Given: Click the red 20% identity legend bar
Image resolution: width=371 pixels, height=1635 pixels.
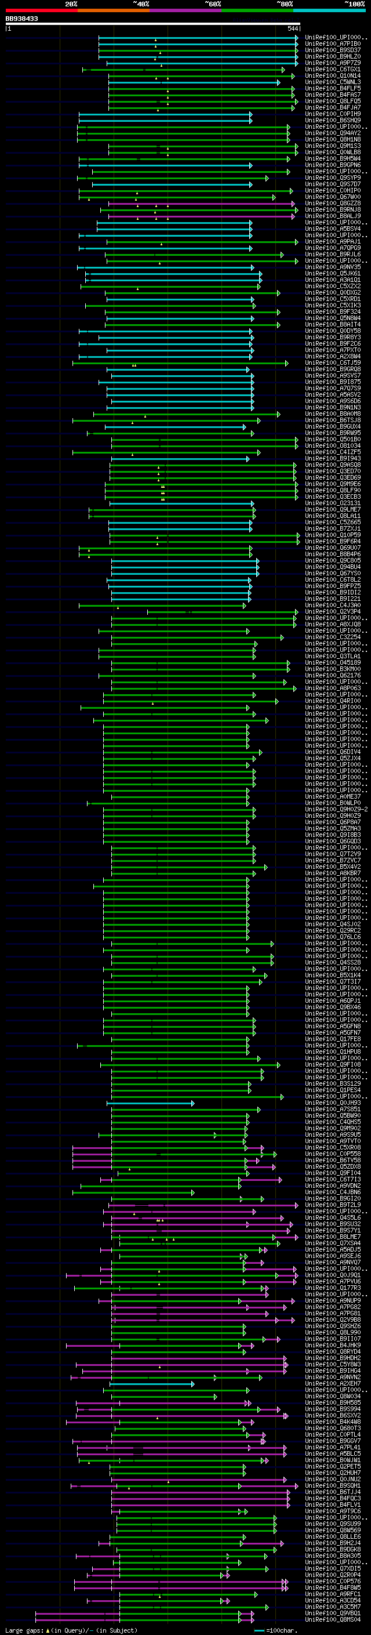Looking at the screenshot, I should tap(41, 10).
